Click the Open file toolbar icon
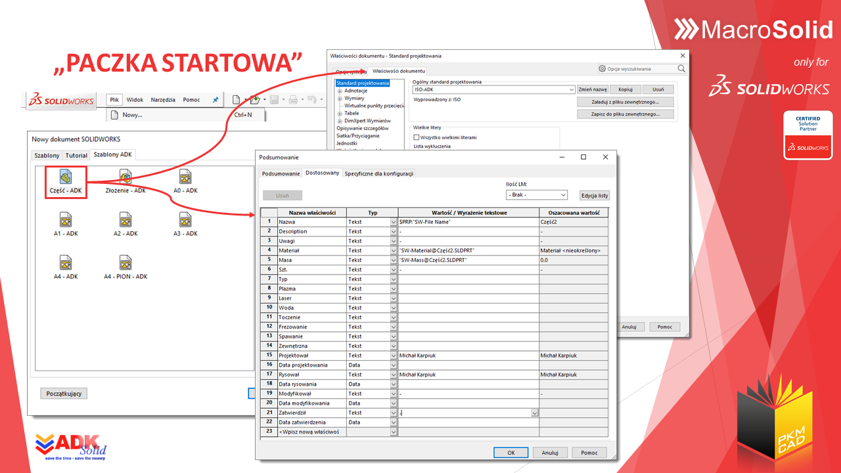Viewport: 841px width, 473px height. tap(255, 100)
